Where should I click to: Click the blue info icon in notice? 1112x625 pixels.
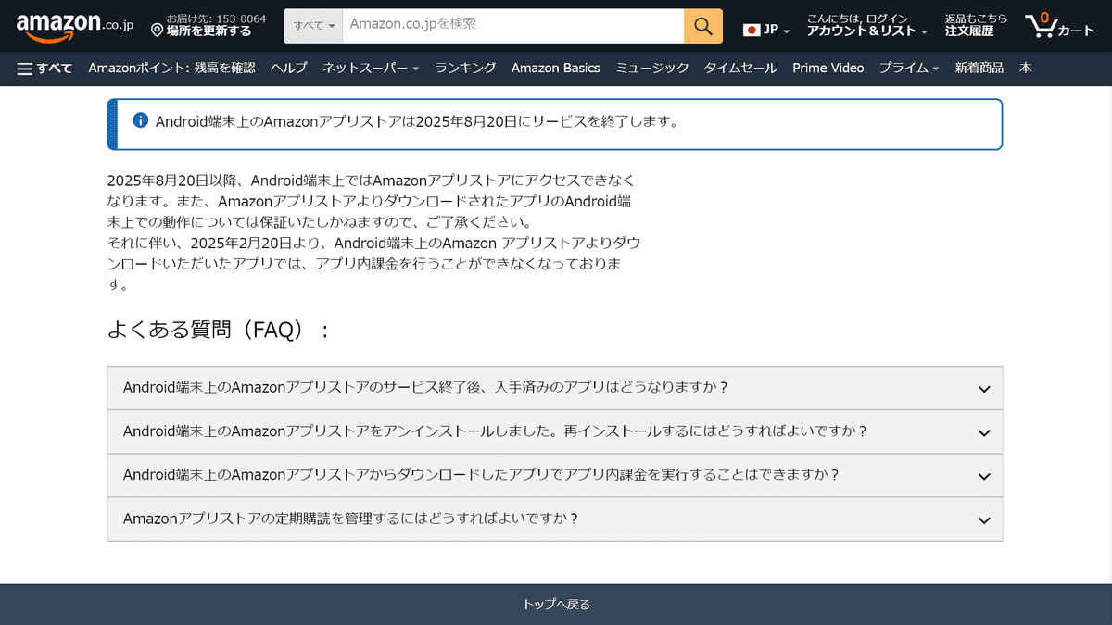click(x=141, y=120)
